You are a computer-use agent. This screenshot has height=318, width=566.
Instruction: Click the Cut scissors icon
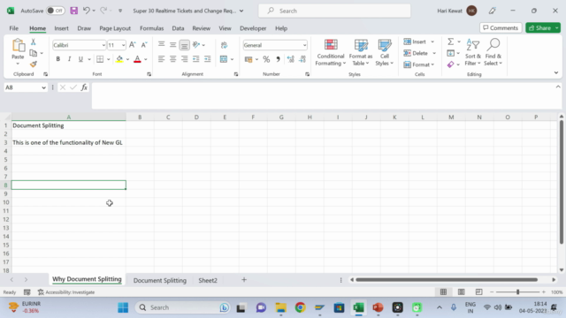34,42
